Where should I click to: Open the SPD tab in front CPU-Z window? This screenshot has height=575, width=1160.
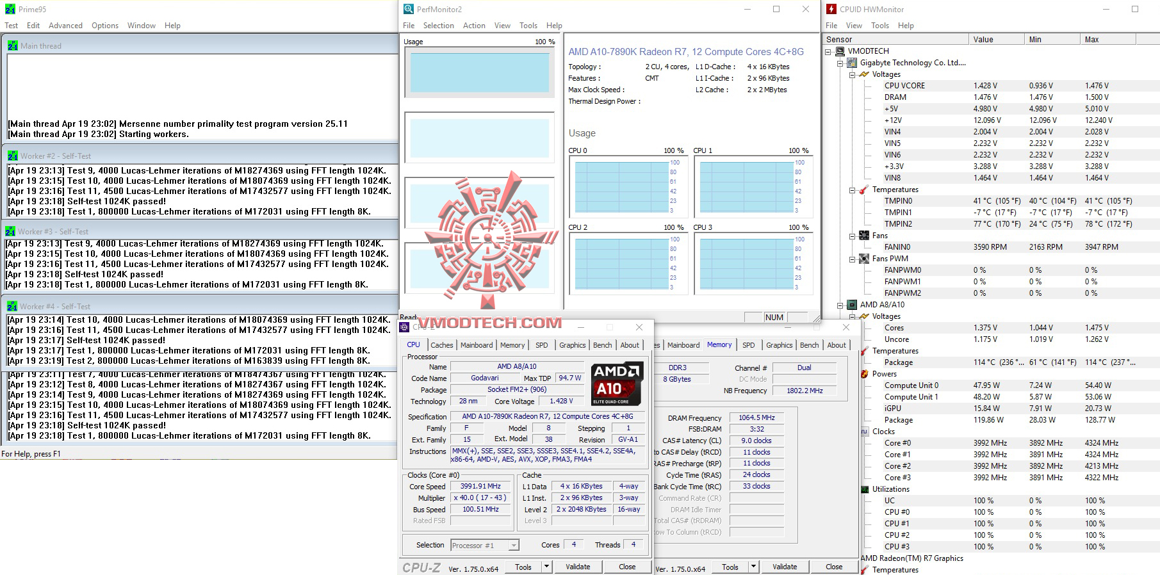click(541, 345)
